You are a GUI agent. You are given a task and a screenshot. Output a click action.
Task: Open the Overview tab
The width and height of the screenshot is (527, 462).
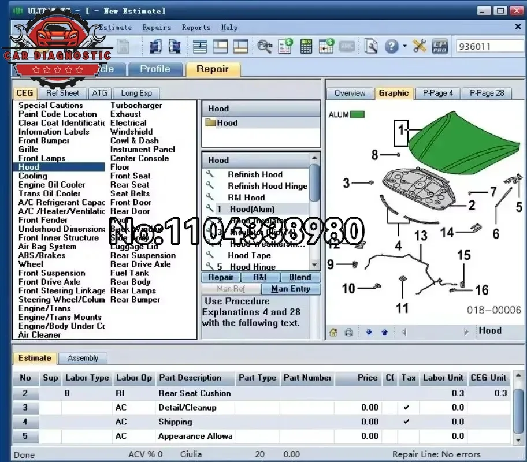[350, 93]
